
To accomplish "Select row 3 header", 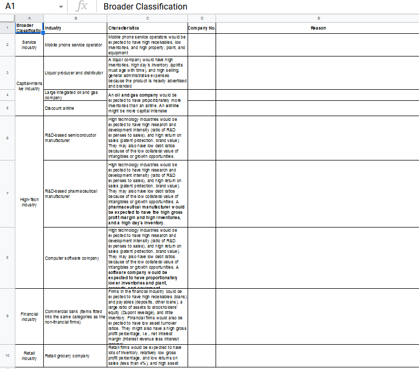I will (7, 73).
